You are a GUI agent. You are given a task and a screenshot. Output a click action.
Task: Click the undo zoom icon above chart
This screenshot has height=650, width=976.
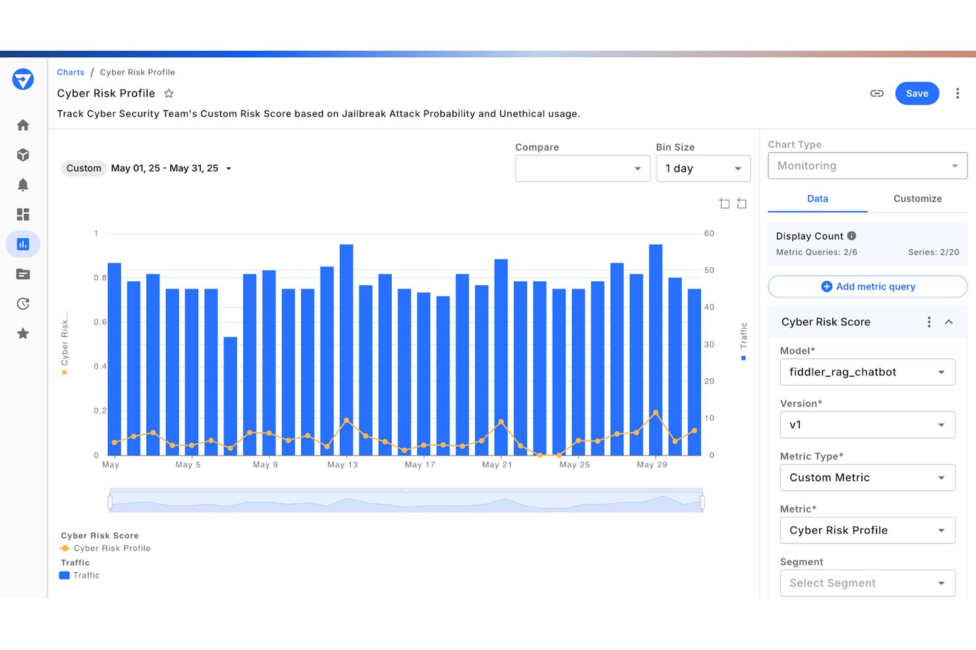pyautogui.click(x=725, y=203)
